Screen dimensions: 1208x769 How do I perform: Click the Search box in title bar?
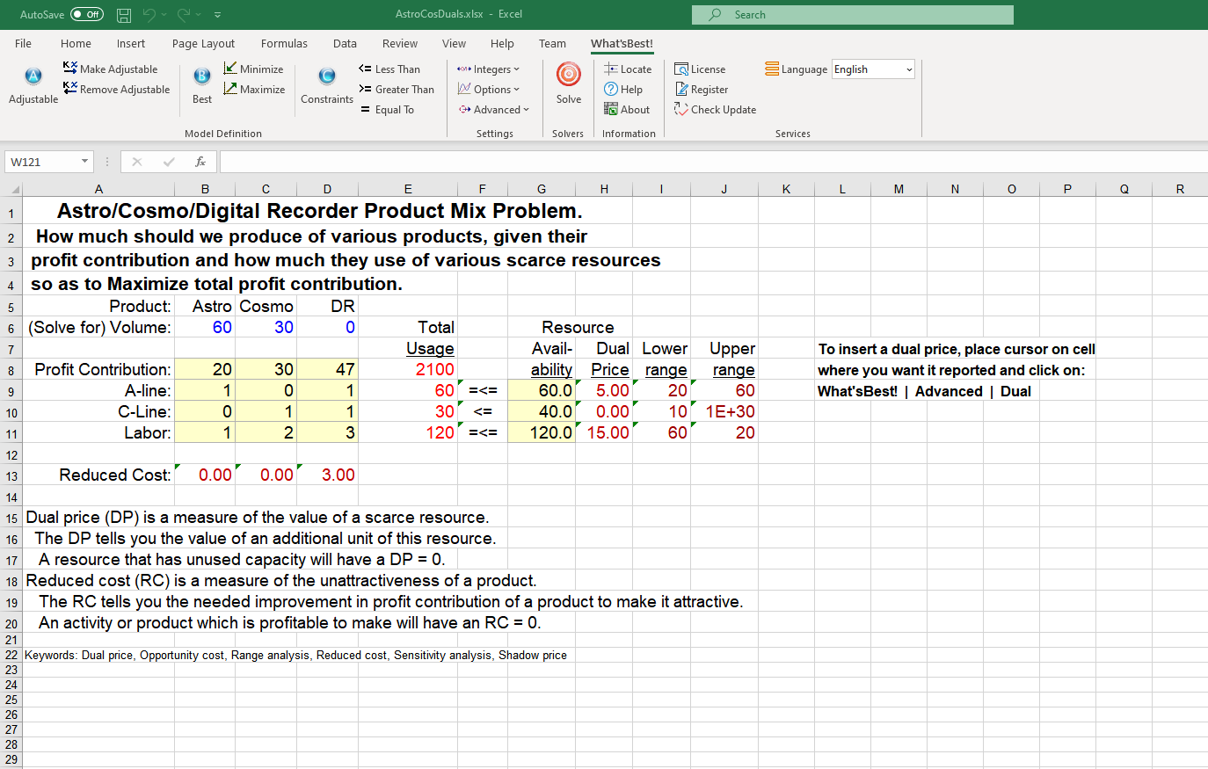point(853,15)
